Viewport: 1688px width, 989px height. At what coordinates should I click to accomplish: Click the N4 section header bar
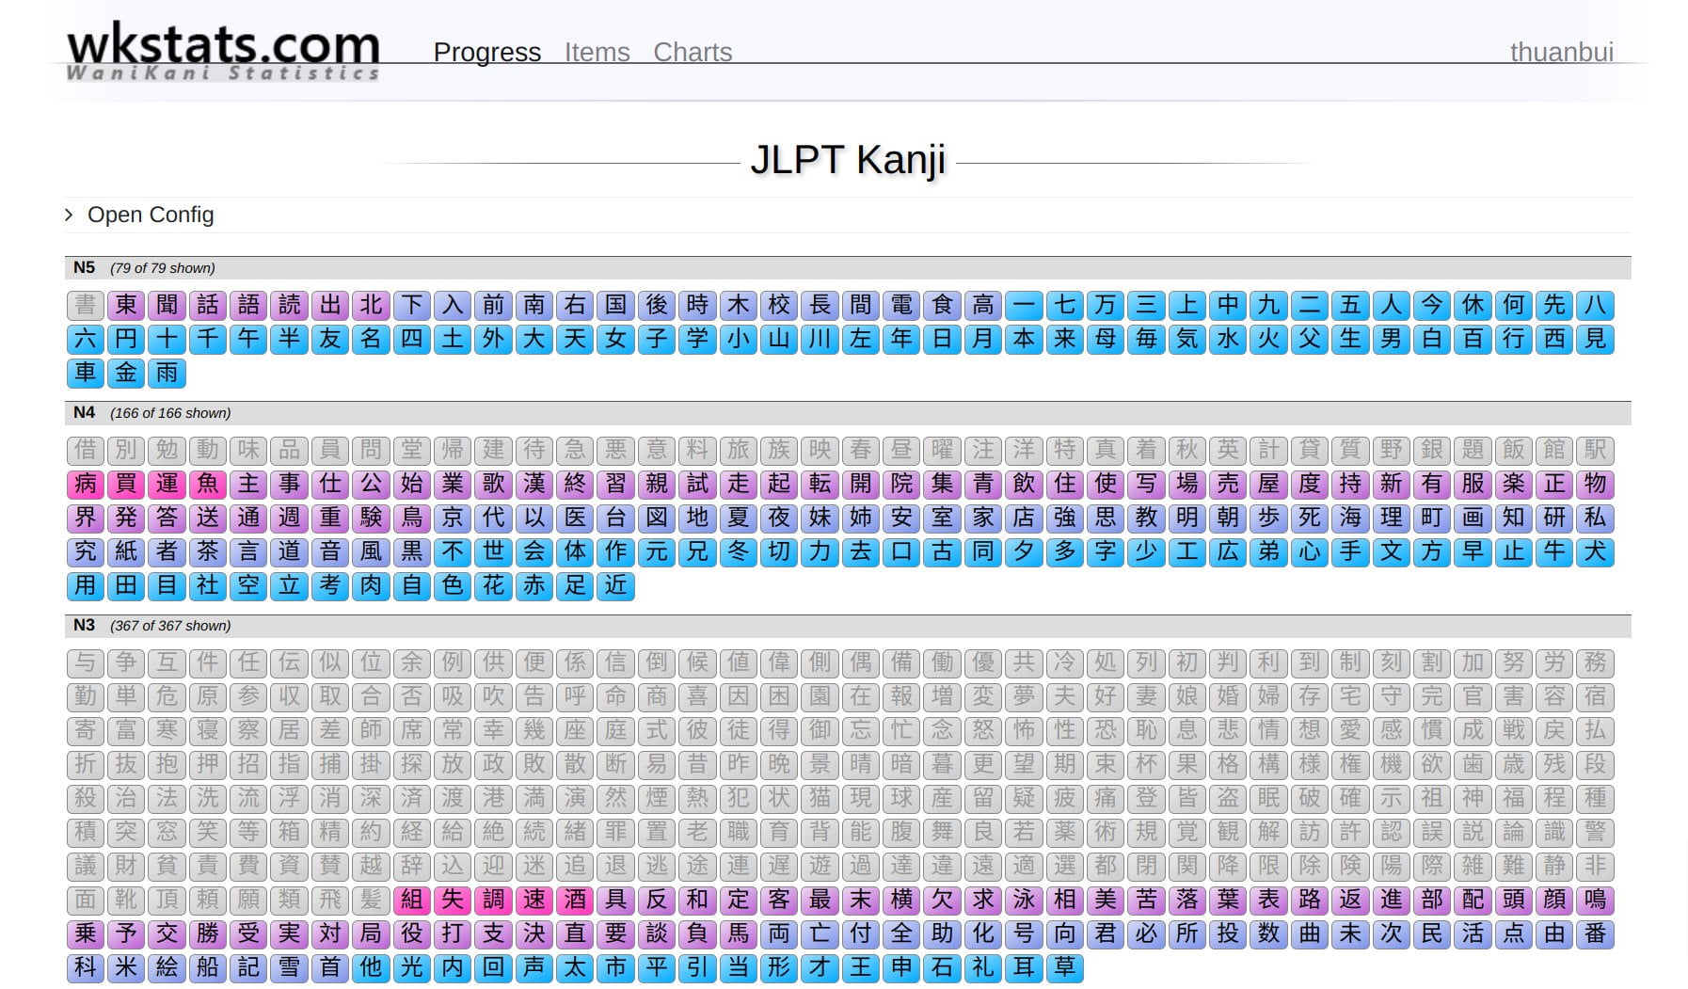click(847, 413)
